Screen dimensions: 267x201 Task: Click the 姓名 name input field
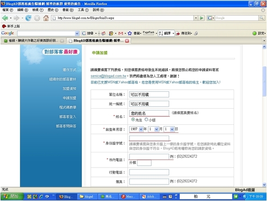click(149, 113)
